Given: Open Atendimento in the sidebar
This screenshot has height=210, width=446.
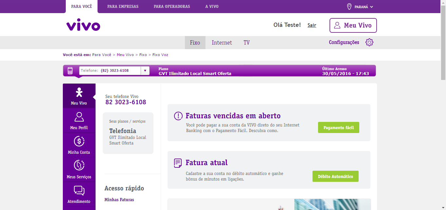Looking at the screenshot, I should 79,194.
